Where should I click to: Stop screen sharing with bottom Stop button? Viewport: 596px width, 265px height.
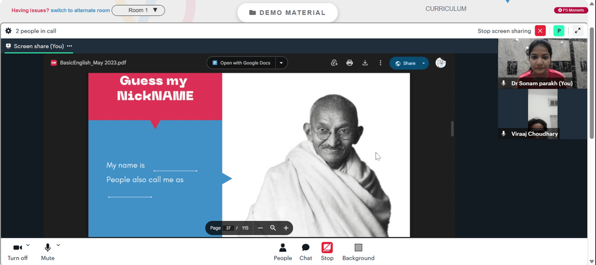pyautogui.click(x=327, y=252)
